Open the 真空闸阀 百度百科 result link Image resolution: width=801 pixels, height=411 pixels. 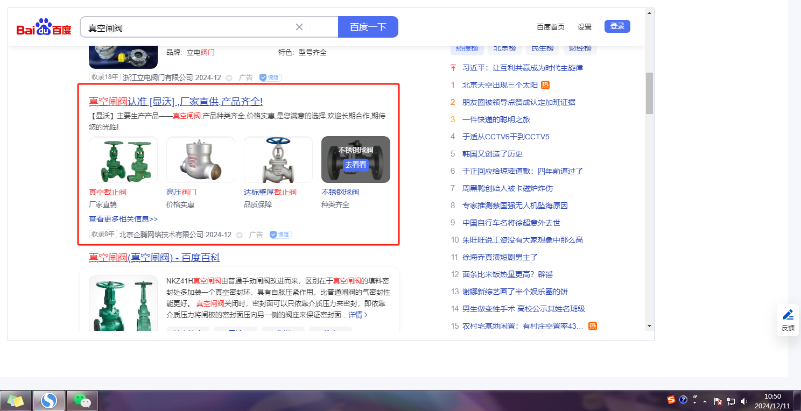[x=154, y=258]
